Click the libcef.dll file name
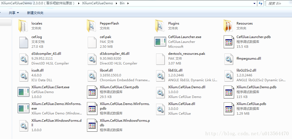This screenshot has width=292, height=139. tap(106, 70)
